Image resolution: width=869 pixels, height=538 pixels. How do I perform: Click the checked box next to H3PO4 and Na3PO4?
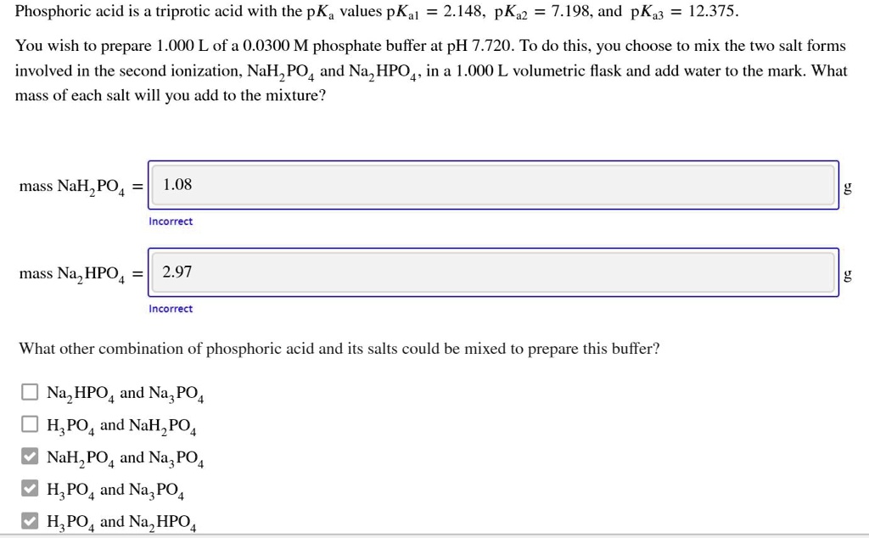(x=30, y=488)
